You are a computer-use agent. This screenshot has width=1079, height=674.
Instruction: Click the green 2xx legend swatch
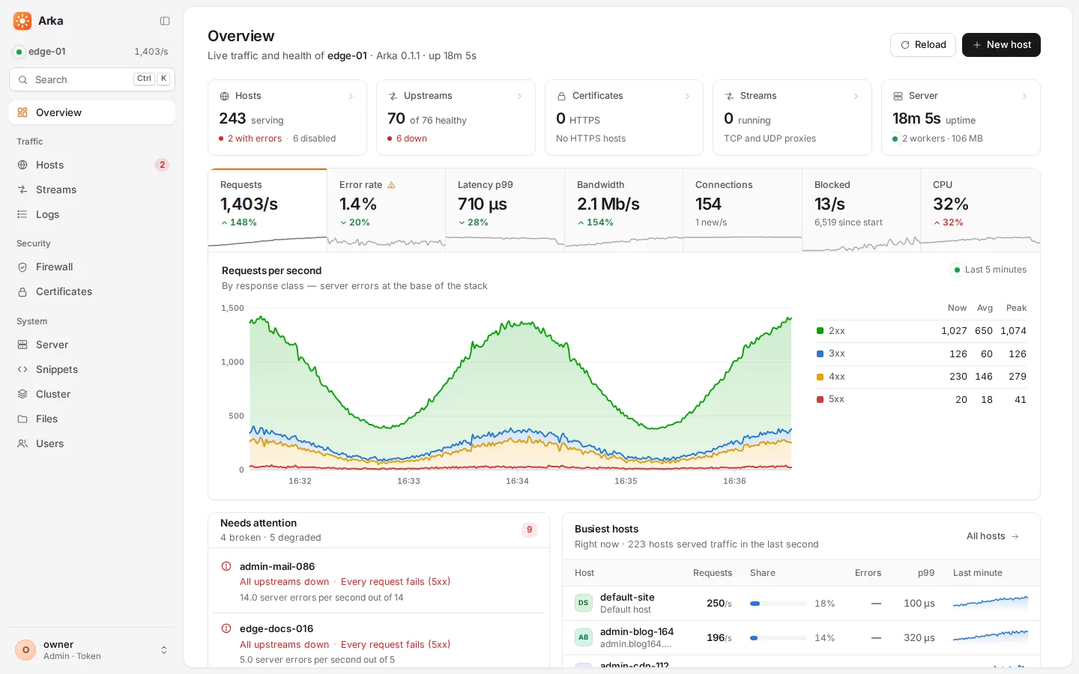pyautogui.click(x=820, y=331)
